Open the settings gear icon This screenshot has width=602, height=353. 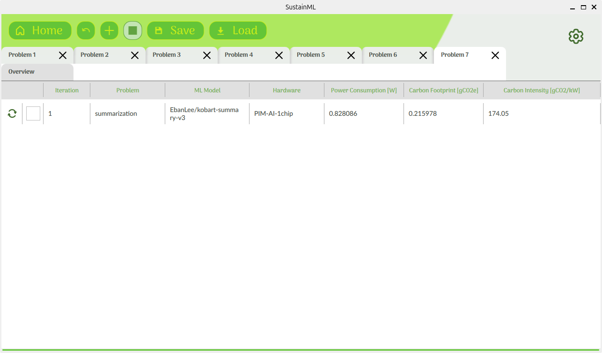[576, 36]
